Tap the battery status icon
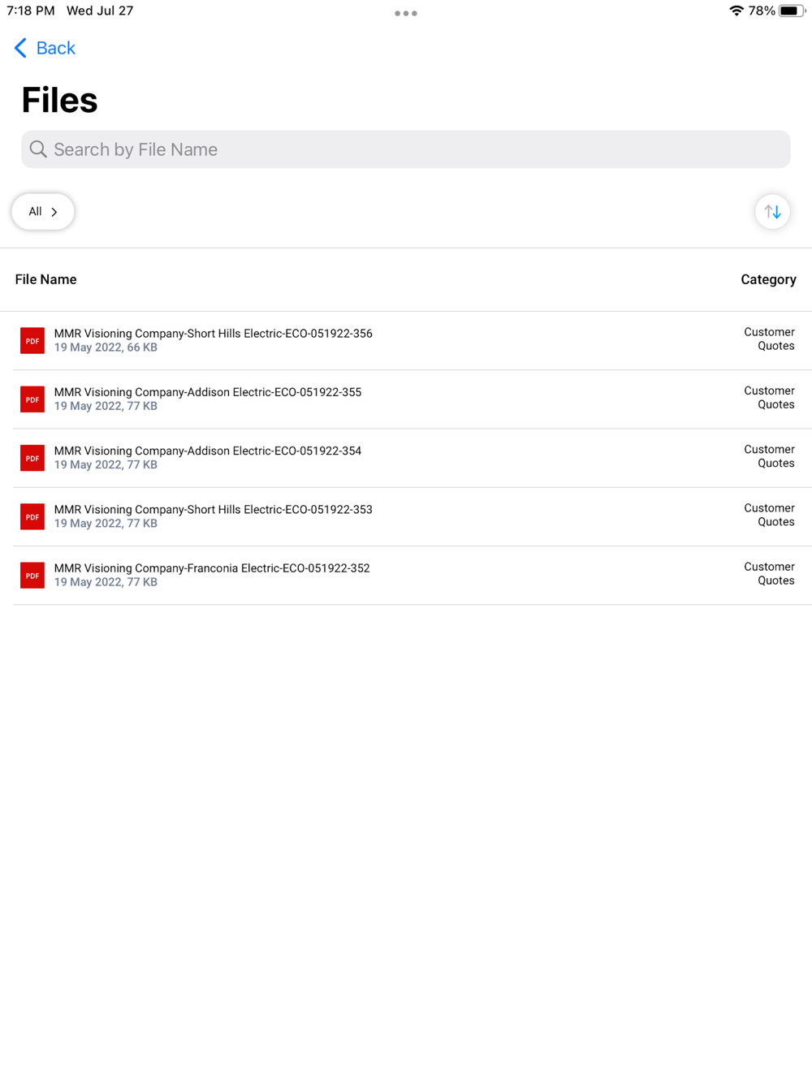Screen dimensions: 812x1083 (793, 11)
